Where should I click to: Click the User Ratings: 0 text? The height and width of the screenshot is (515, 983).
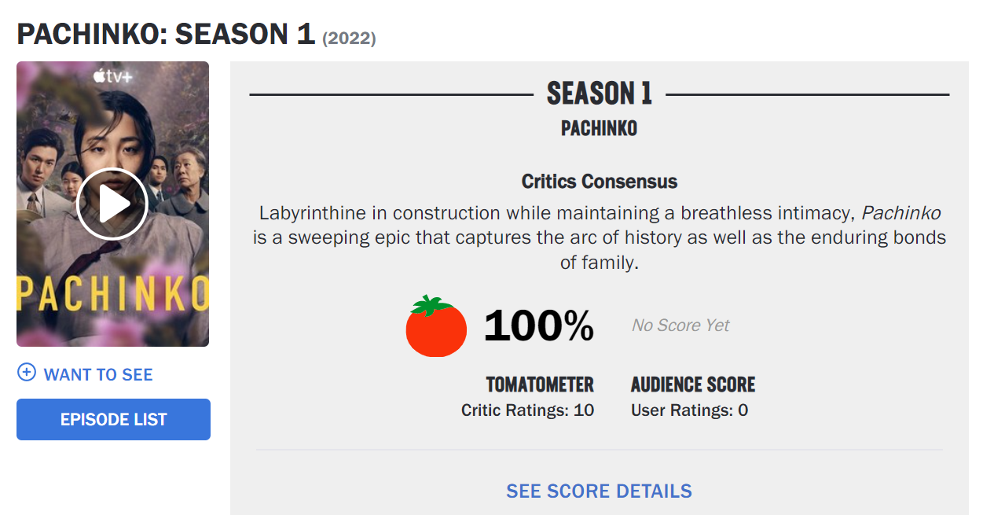pyautogui.click(x=690, y=410)
